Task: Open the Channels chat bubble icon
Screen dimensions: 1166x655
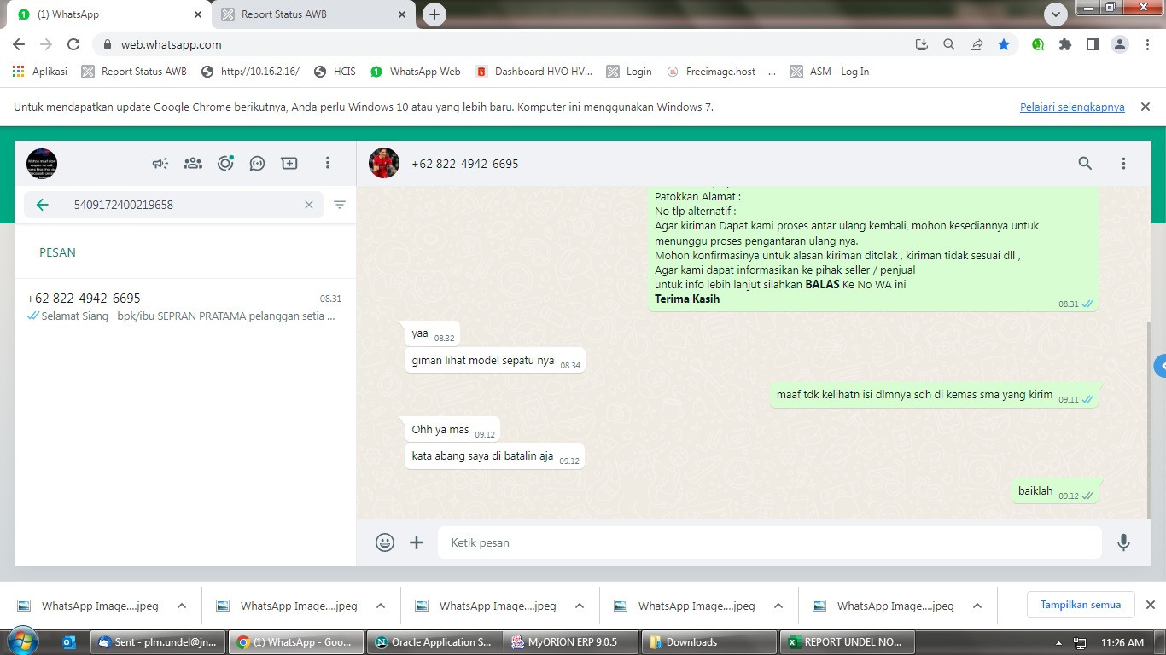Action: point(257,163)
